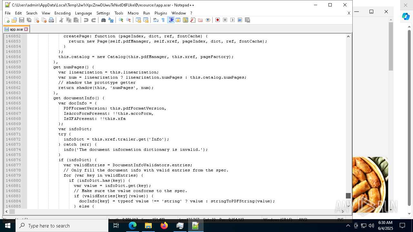The image size is (413, 232).
Task: Copy selection via toolbar icon
Action: point(69,20)
